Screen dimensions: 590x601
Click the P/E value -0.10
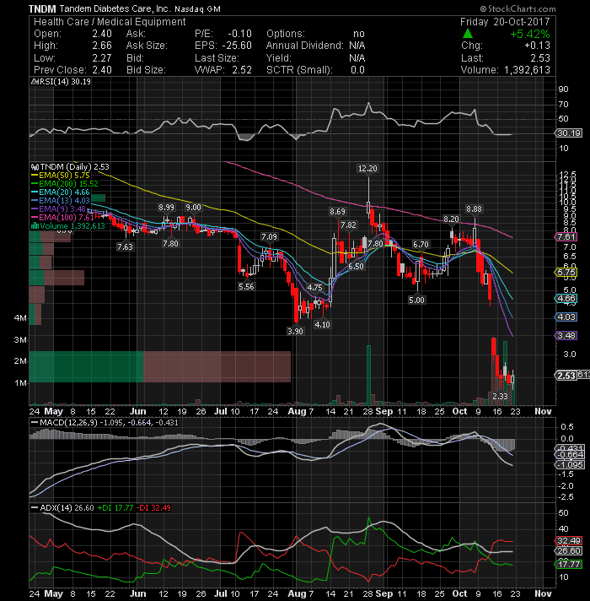tap(240, 34)
